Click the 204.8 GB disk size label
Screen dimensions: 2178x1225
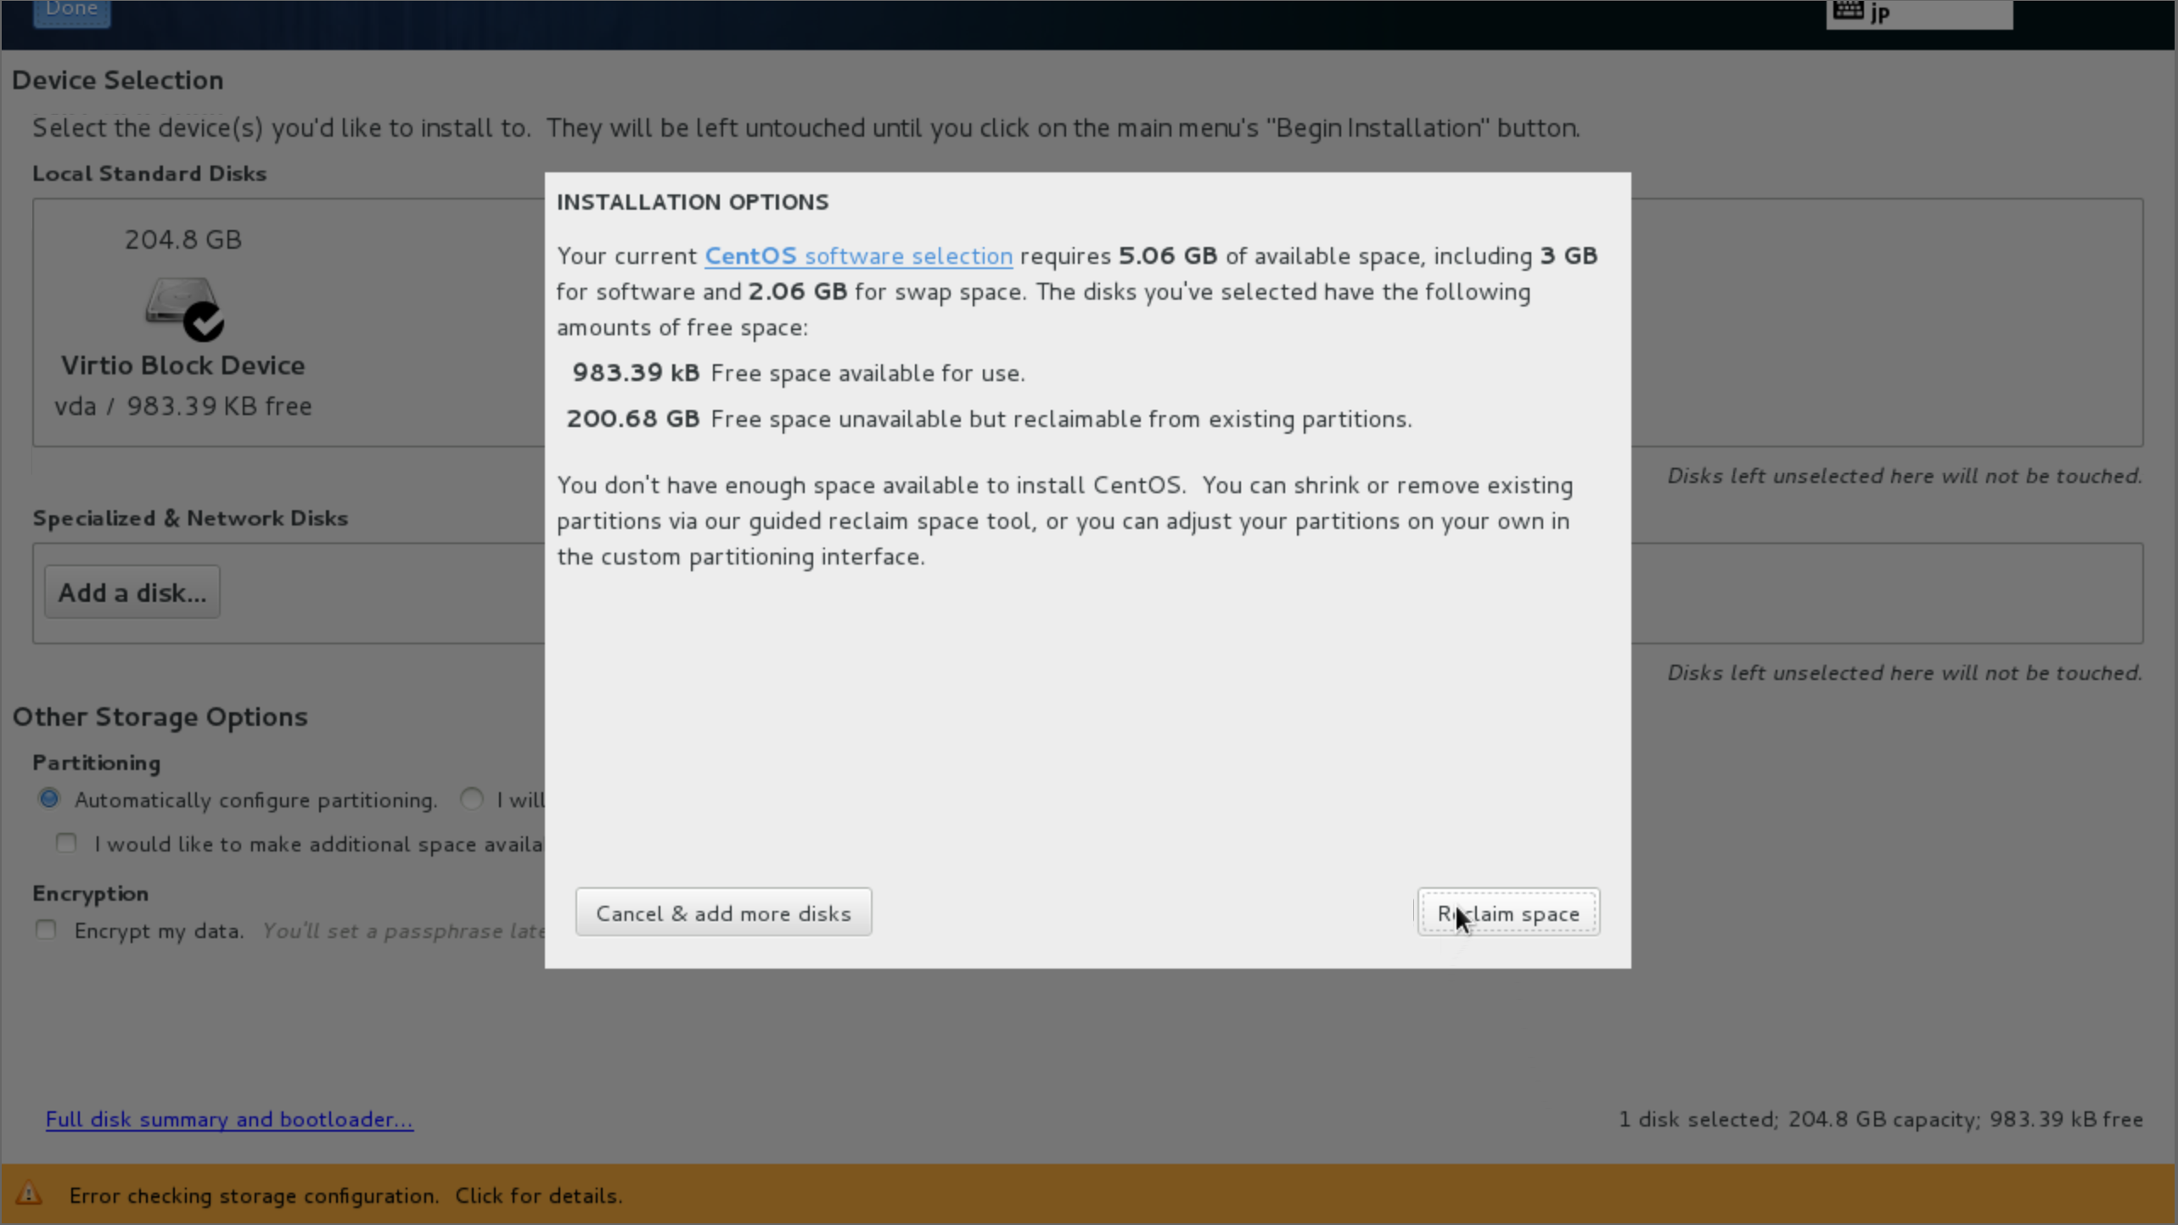(x=183, y=239)
